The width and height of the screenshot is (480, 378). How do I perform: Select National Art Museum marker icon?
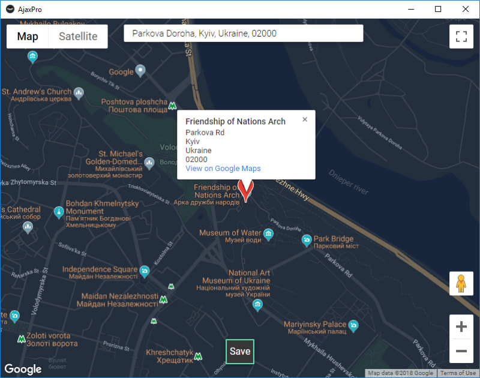(257, 305)
